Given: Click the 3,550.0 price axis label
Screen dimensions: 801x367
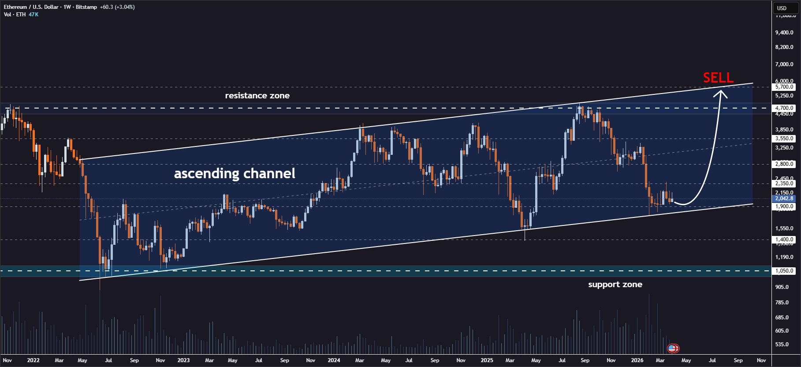Looking at the screenshot, I should pyautogui.click(x=785, y=139).
